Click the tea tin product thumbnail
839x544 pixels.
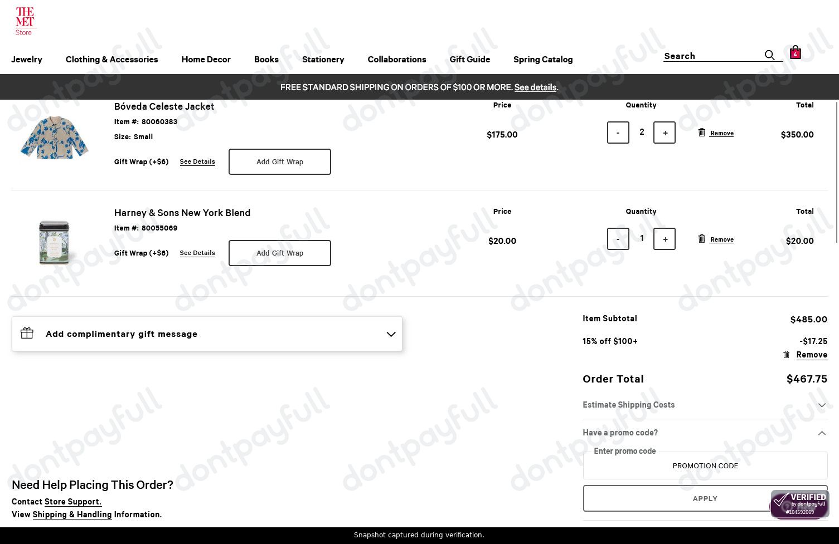pyautogui.click(x=54, y=242)
